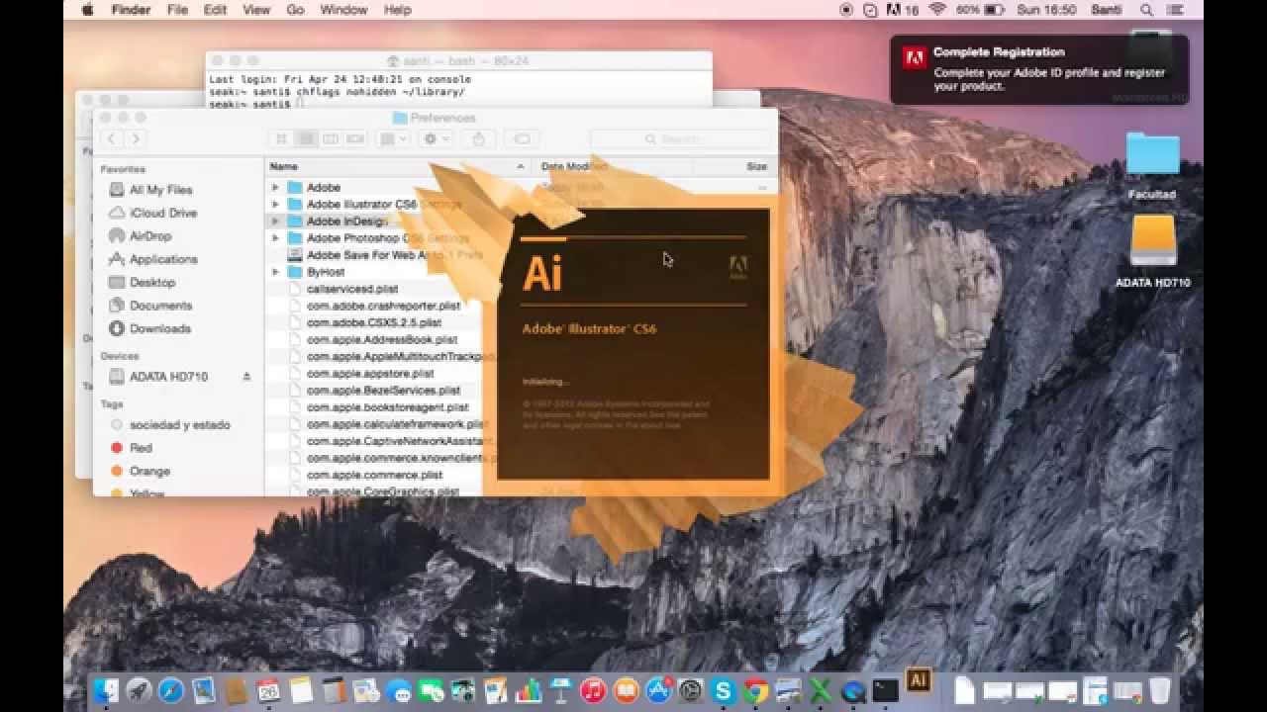The height and width of the screenshot is (712, 1267).
Task: Open the Window menu
Action: click(344, 10)
